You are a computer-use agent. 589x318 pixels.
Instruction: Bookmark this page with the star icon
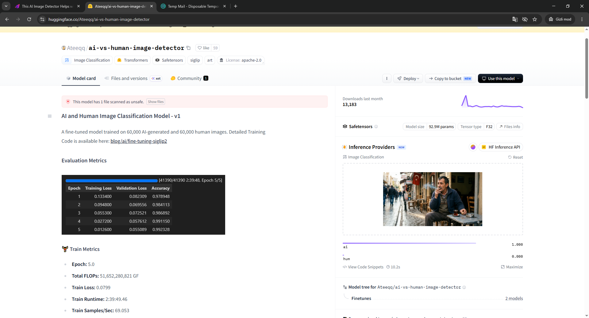coord(535,19)
